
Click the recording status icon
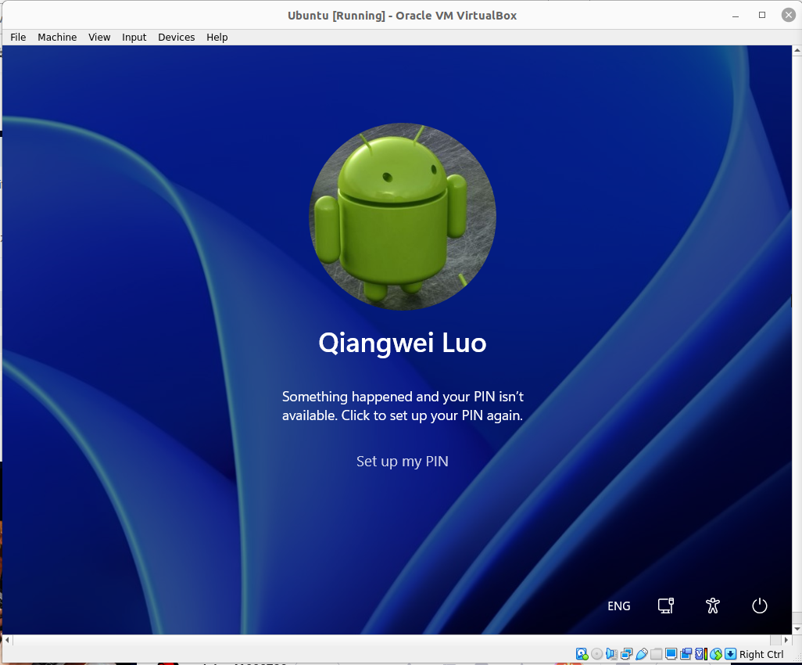click(x=686, y=654)
